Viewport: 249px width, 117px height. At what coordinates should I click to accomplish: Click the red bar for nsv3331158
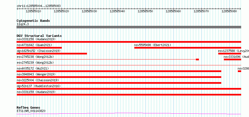pyautogui.click(x=129, y=42)
